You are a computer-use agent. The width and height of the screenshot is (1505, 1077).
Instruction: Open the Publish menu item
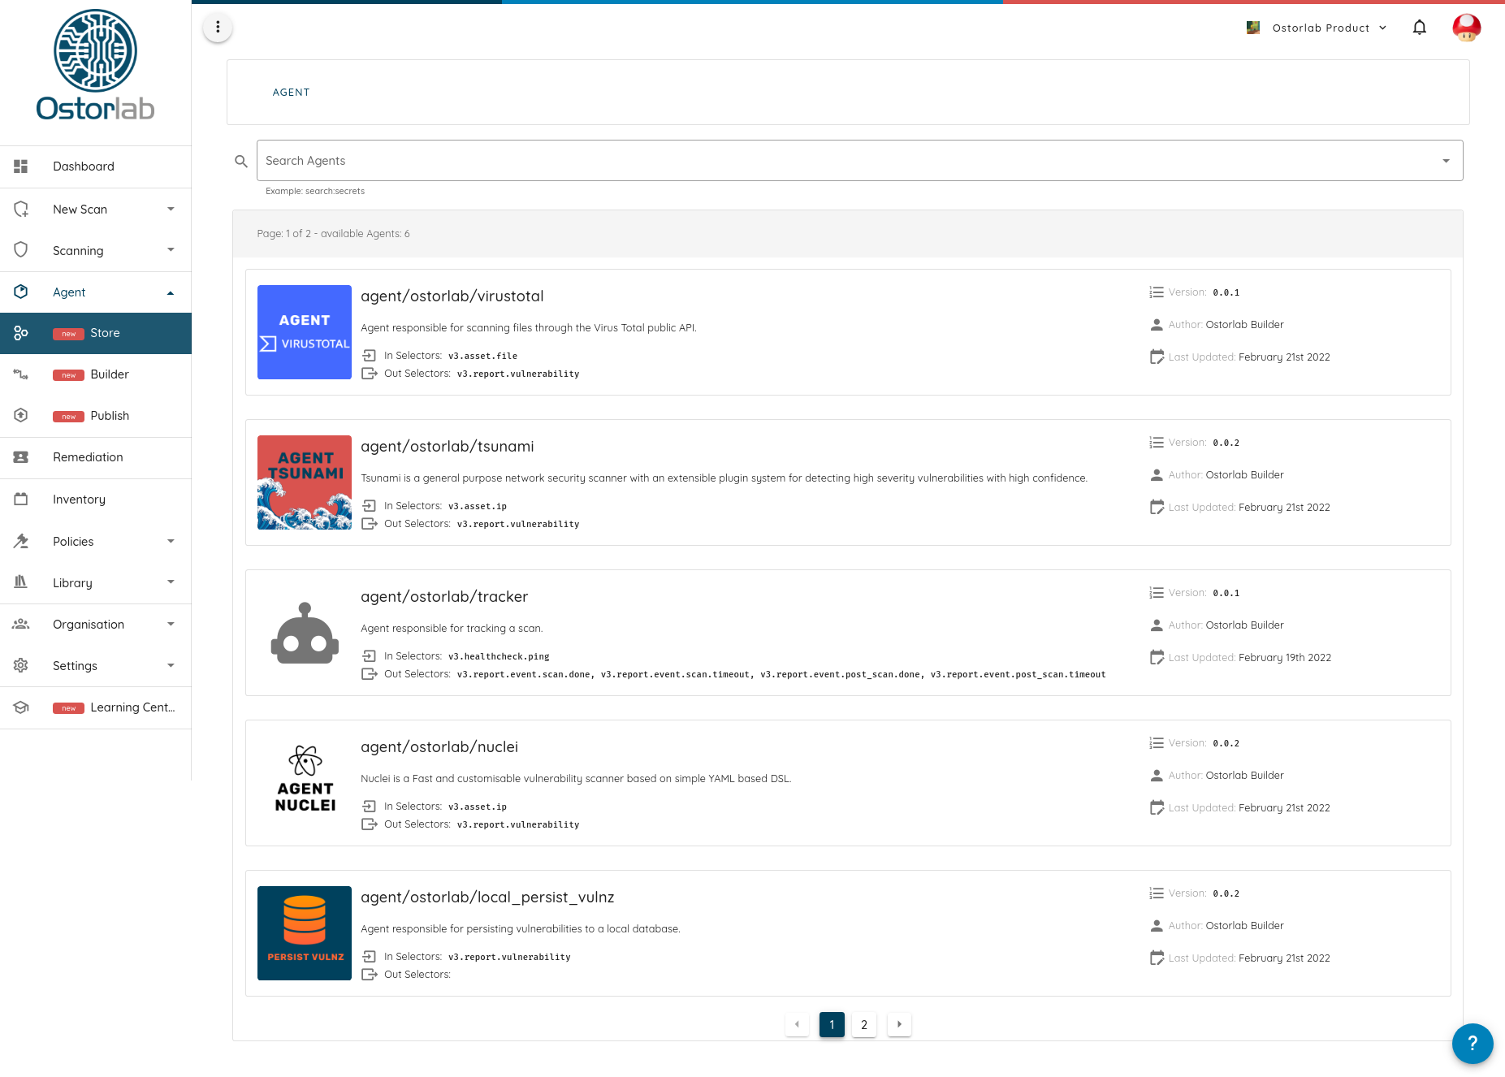pyautogui.click(x=96, y=416)
